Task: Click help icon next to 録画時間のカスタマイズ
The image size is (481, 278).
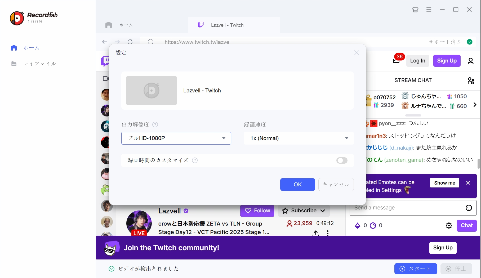Action: click(x=195, y=160)
